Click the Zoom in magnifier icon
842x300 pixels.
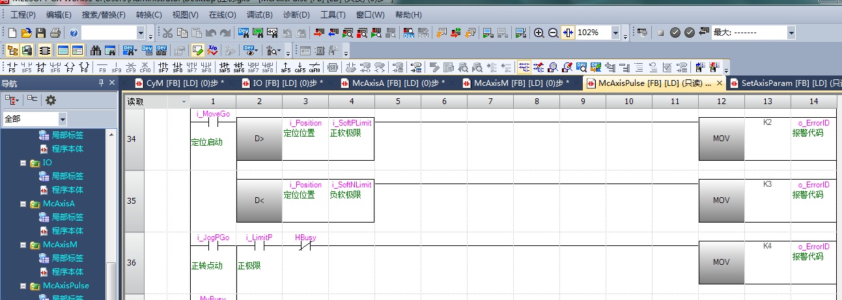[539, 33]
